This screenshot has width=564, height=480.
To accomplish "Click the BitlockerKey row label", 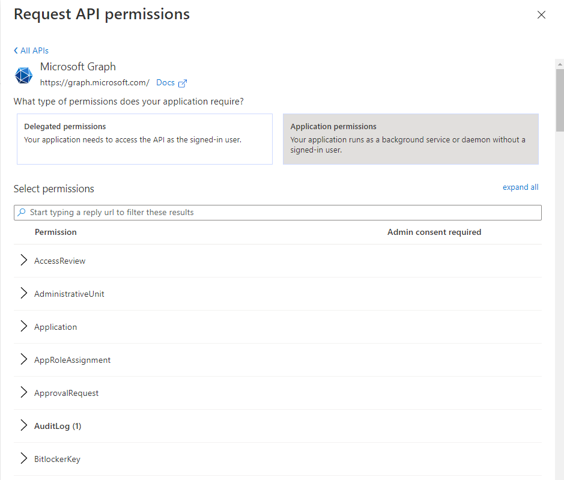I will click(x=57, y=460).
